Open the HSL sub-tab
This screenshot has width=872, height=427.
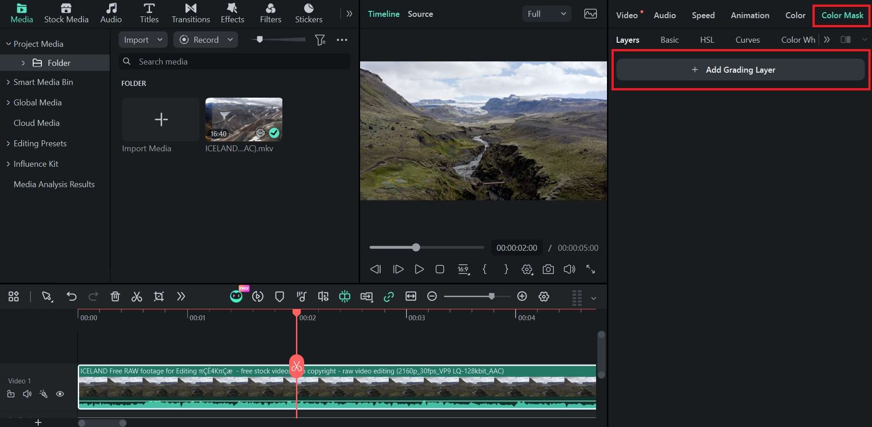pos(707,40)
